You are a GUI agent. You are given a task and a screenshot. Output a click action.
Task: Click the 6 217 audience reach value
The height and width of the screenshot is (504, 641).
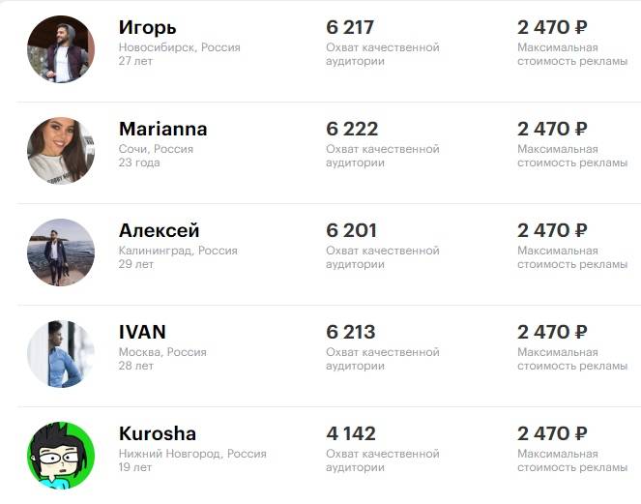coord(350,27)
